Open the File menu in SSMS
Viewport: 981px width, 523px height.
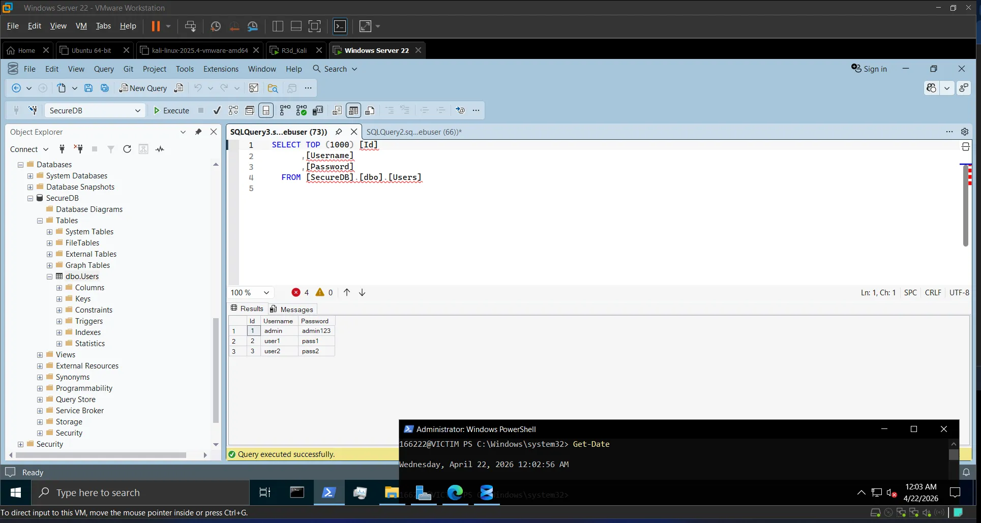point(30,69)
